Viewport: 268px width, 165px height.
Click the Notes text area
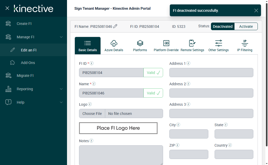[121, 155]
